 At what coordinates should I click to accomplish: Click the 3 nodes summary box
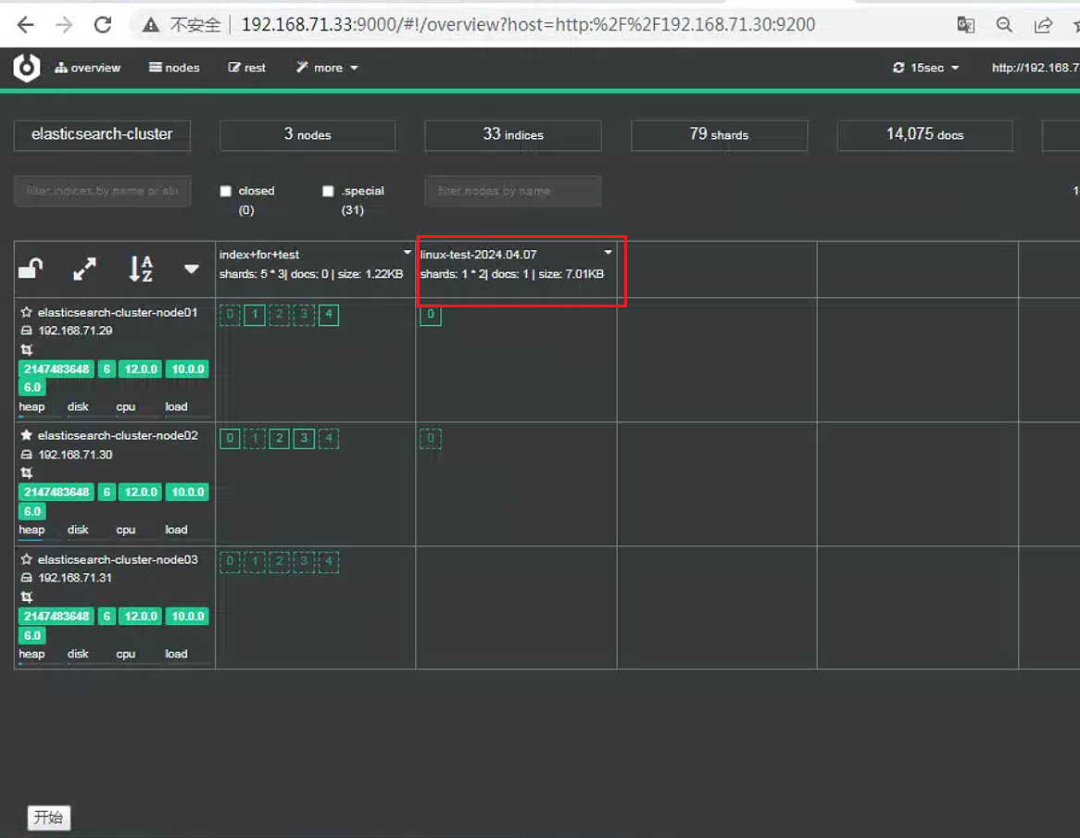point(308,135)
